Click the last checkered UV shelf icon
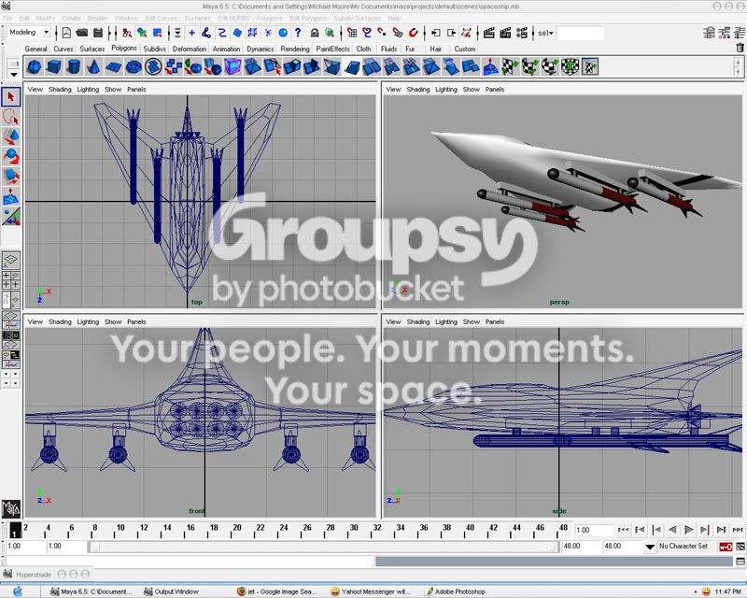This screenshot has height=598, width=747. click(x=590, y=66)
